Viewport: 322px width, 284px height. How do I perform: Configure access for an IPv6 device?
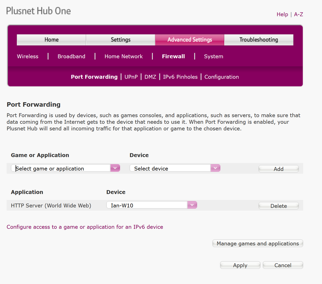point(84,227)
